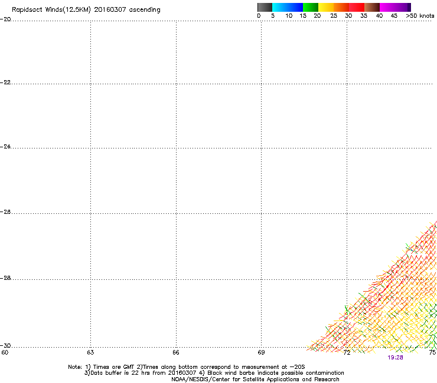Click the '-30' latitude axis label
The height and width of the screenshot is (383, 437).
click(x=5, y=345)
